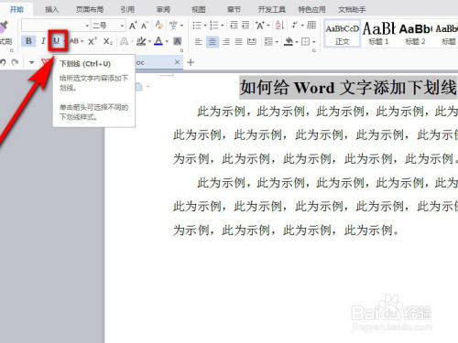Open the Chinese layout A icon
458x343 pixels.
[x=260, y=26]
